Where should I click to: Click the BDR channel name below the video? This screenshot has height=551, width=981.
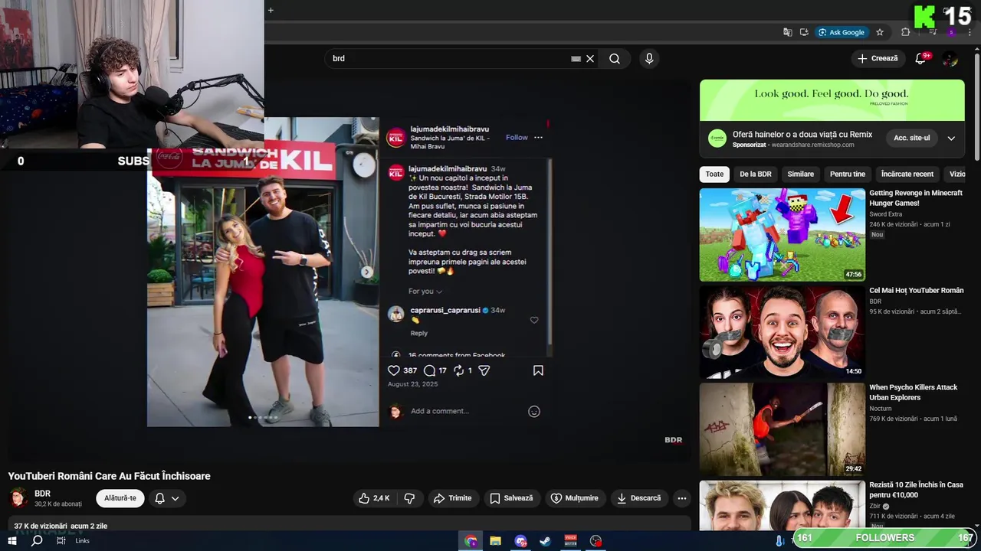point(42,494)
